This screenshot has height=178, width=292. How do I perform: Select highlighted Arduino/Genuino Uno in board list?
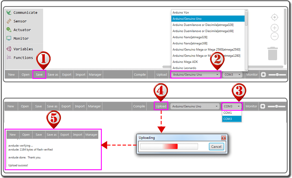pos(208,19)
